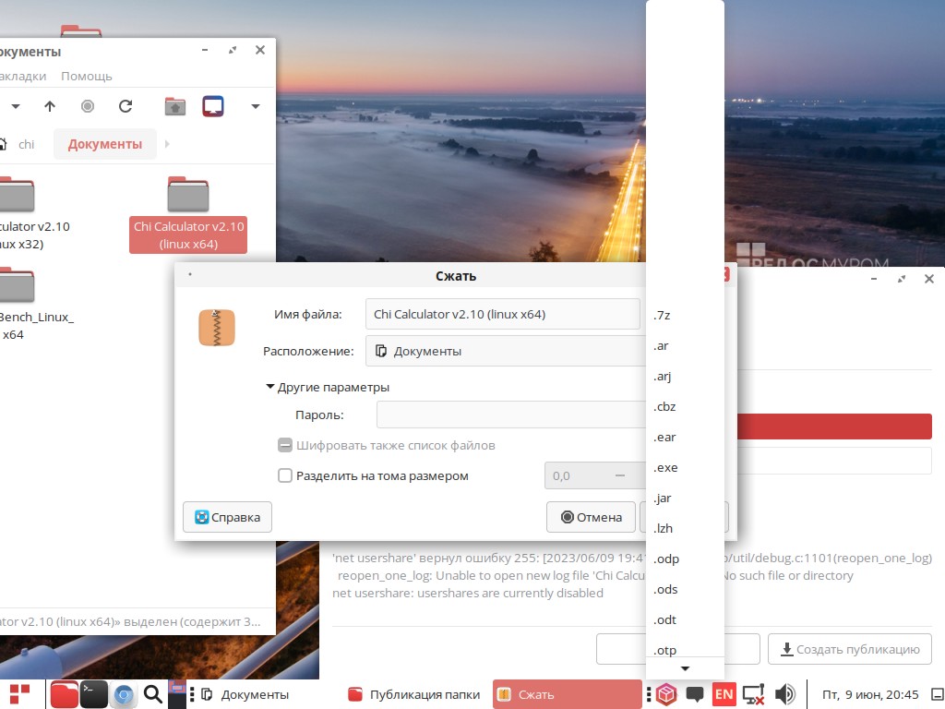Focus the Пароль password field
This screenshot has width=945, height=709.
(x=510, y=415)
